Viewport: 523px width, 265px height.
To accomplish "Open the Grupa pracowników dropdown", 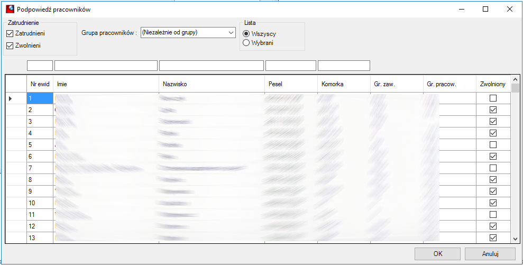I will pos(188,33).
